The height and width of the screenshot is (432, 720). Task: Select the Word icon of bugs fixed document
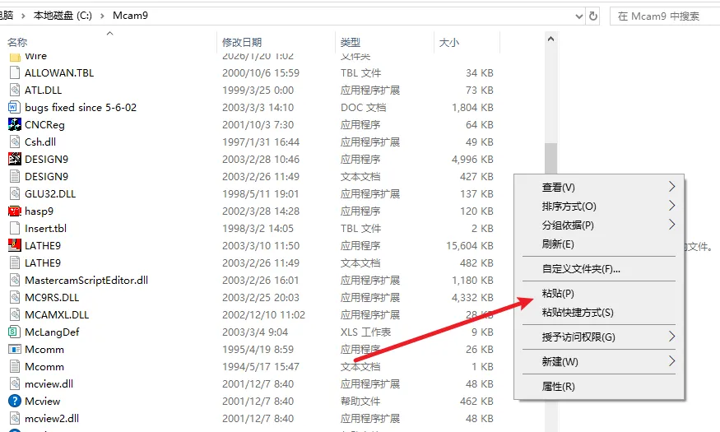(15, 108)
